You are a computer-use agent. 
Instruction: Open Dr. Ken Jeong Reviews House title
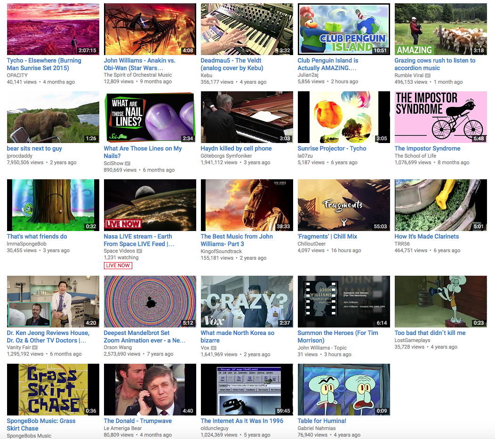(48, 336)
